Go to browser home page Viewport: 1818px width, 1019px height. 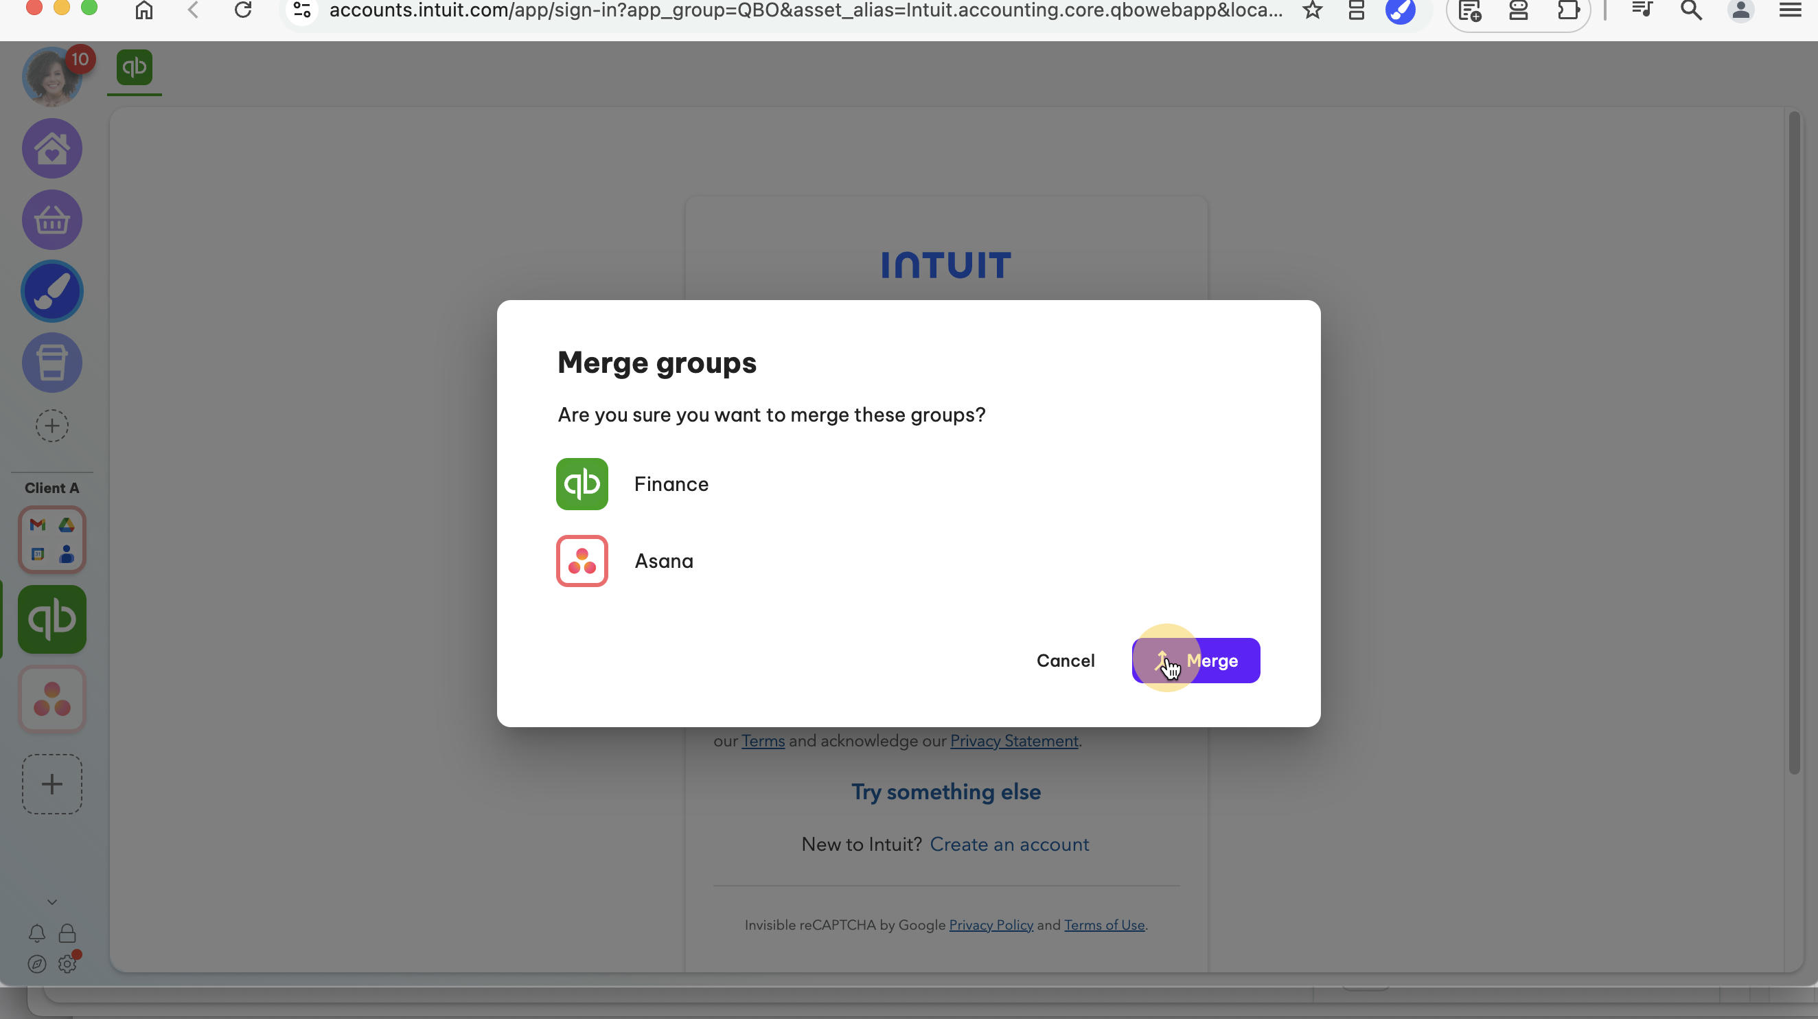(144, 10)
